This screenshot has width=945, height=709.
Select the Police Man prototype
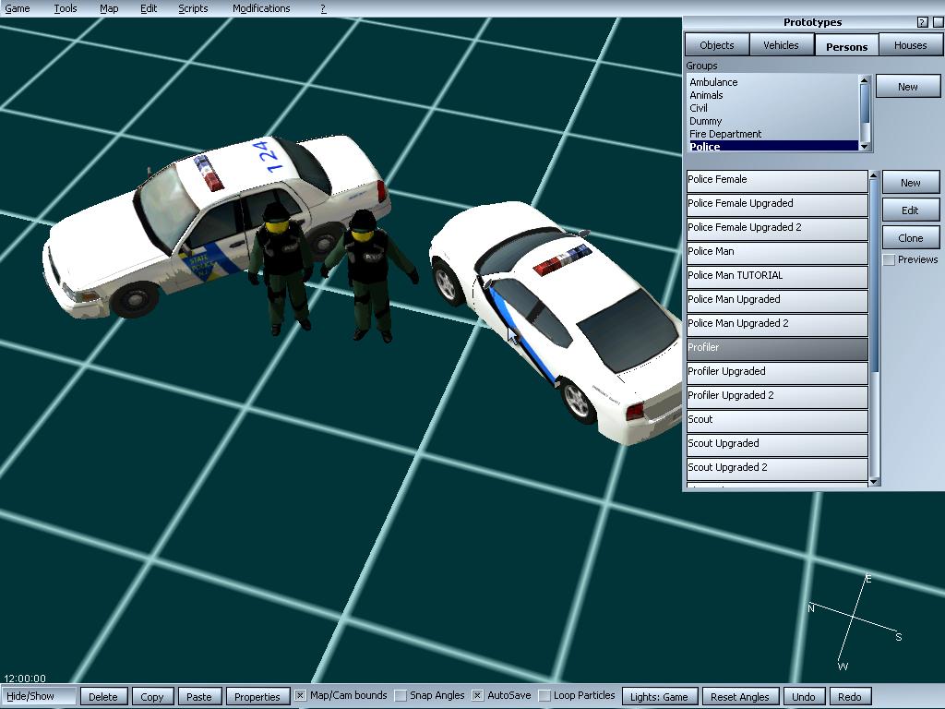tap(777, 252)
